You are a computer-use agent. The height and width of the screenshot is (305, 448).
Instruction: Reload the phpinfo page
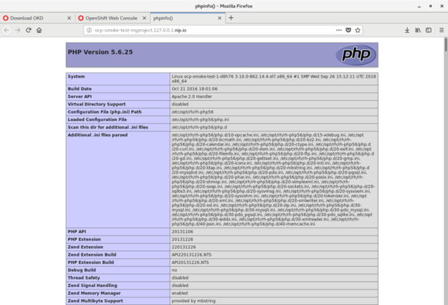[30, 31]
